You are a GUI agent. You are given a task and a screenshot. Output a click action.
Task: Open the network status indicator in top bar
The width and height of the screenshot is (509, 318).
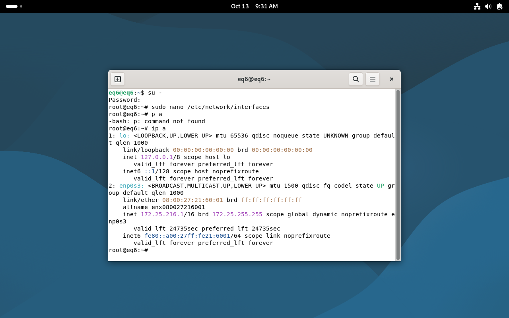[x=477, y=6]
